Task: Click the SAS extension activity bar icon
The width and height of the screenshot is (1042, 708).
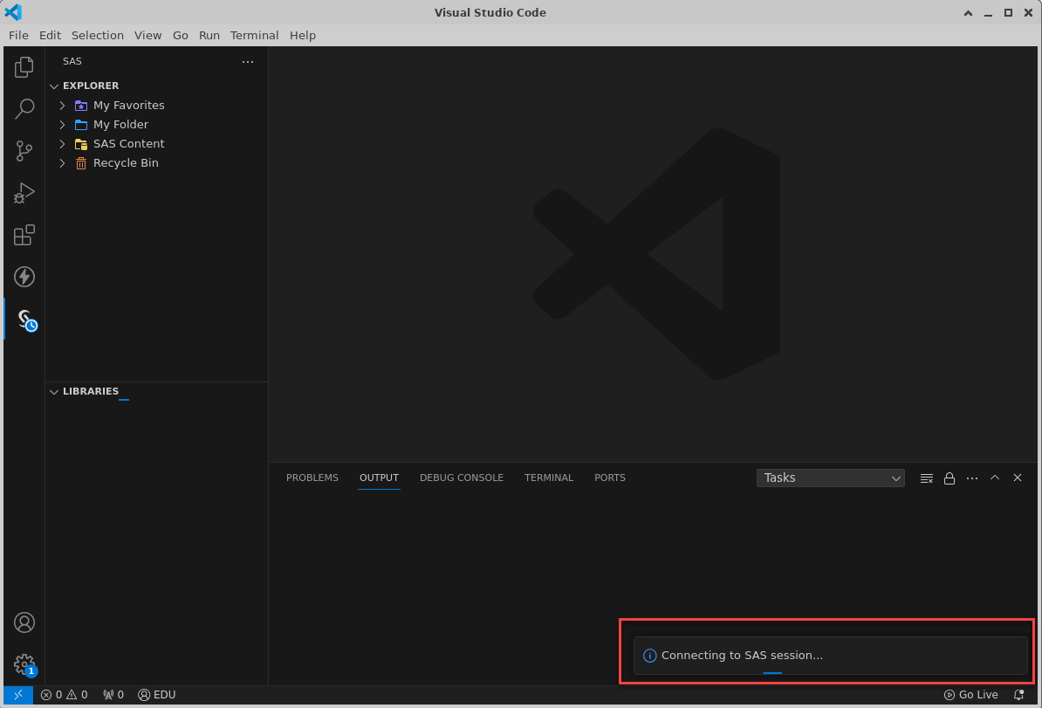Action: (x=25, y=320)
